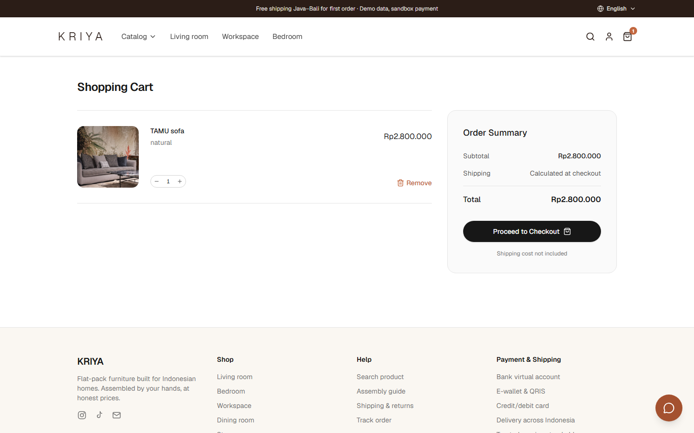Click the 'Order Summary' heading
Viewport: 694px width, 433px height.
coord(495,133)
